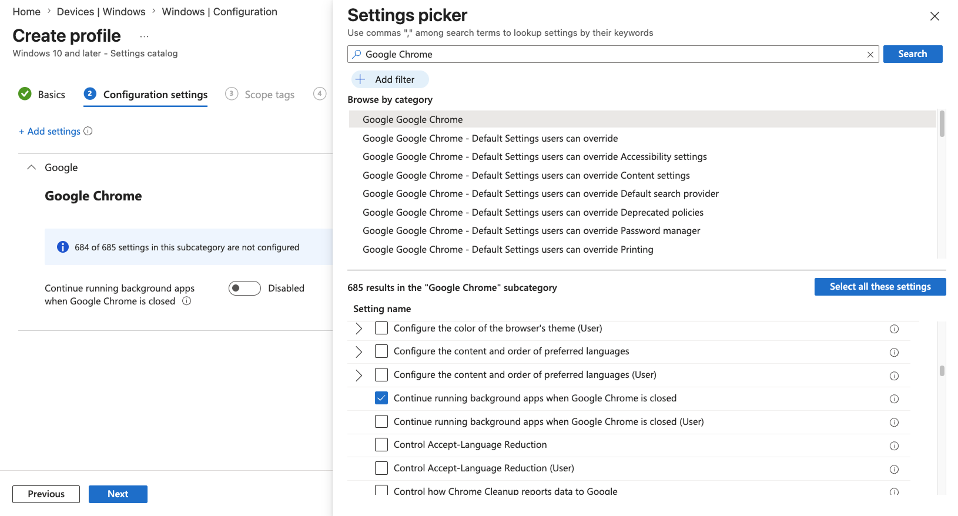Viewport: 958px width, 516px height.
Task: Open the ellipsis menu beside Create profile
Action: point(144,36)
